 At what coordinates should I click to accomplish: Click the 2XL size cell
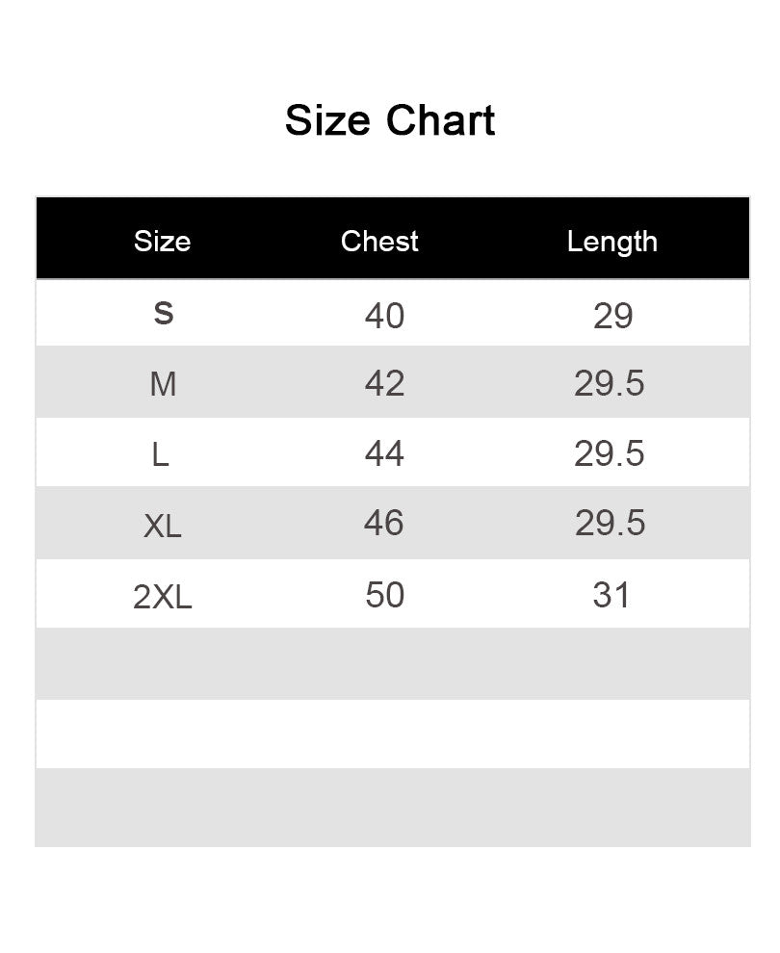[163, 597]
